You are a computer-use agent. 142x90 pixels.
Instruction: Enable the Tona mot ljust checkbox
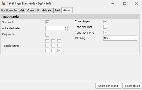(105, 27)
